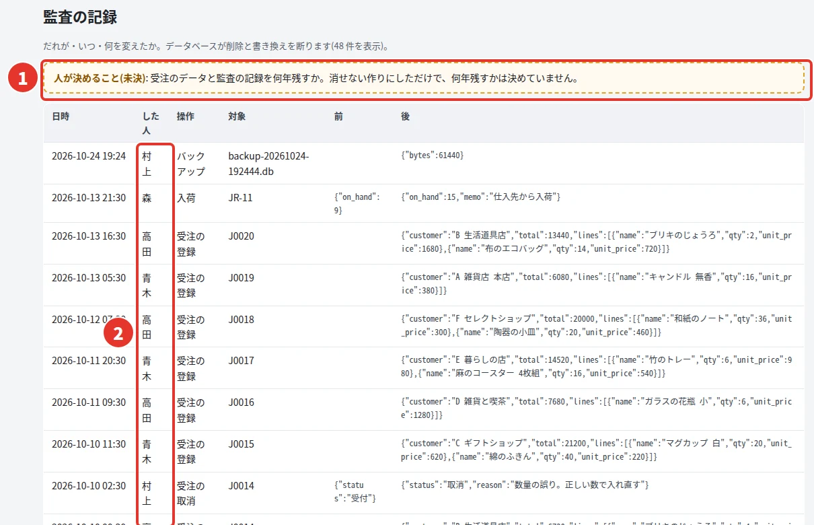Viewport: 814px width, 525px height.
Task: Select timestamp 2026-10-10 11:30
Action: coord(89,444)
